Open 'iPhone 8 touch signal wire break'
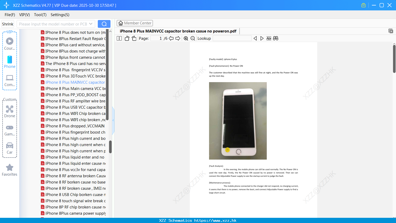Image resolution: width=396 pixels, height=223 pixels. click(73, 201)
